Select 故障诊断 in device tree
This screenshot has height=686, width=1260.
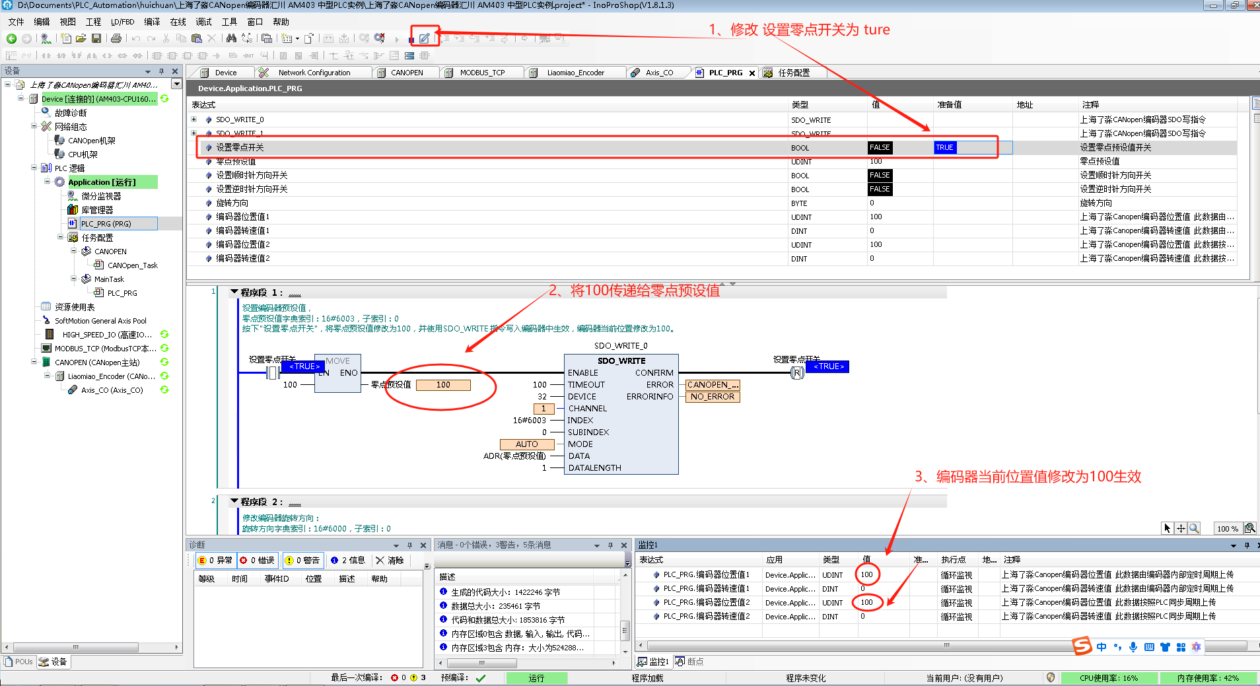(x=70, y=113)
